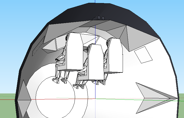The height and width of the screenshot is (118, 184).
Task: Select the pair of small circles atop the dome
Action: click(101, 18)
